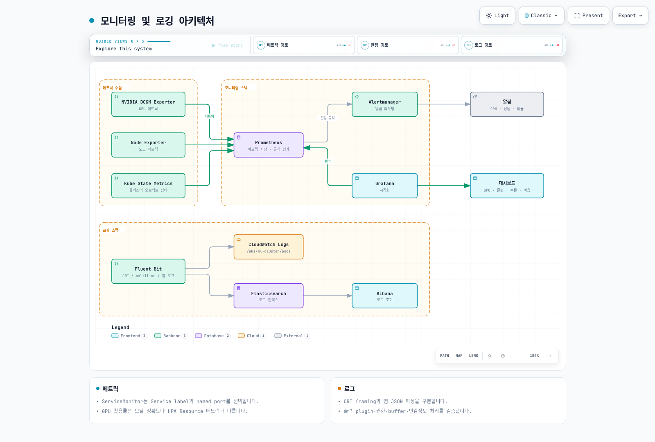The width and height of the screenshot is (655, 442).
Task: Click the code icon on Node Exporter
Action: pyautogui.click(x=116, y=138)
